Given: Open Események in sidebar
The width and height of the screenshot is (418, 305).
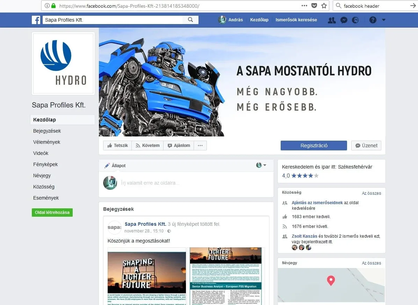Looking at the screenshot, I should (46, 198).
